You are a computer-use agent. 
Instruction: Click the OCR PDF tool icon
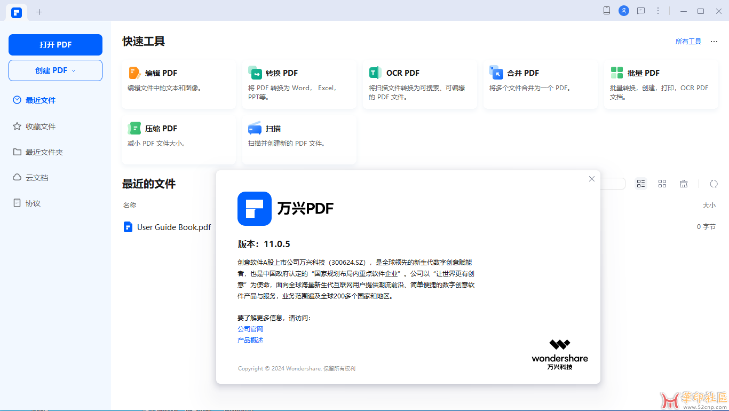pyautogui.click(x=376, y=73)
